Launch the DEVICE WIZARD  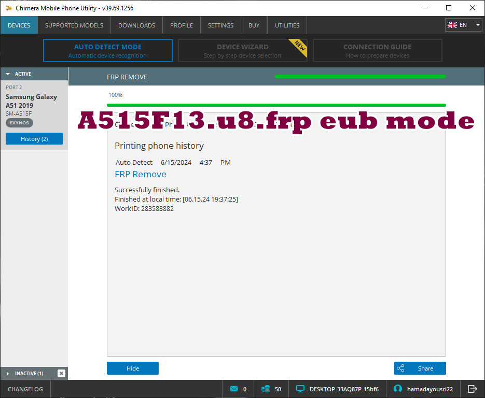pos(243,50)
